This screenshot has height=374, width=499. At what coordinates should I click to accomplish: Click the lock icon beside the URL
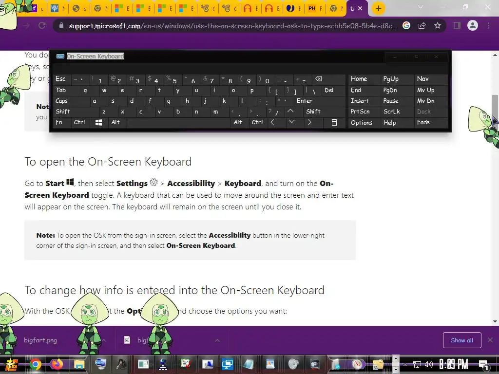(61, 25)
